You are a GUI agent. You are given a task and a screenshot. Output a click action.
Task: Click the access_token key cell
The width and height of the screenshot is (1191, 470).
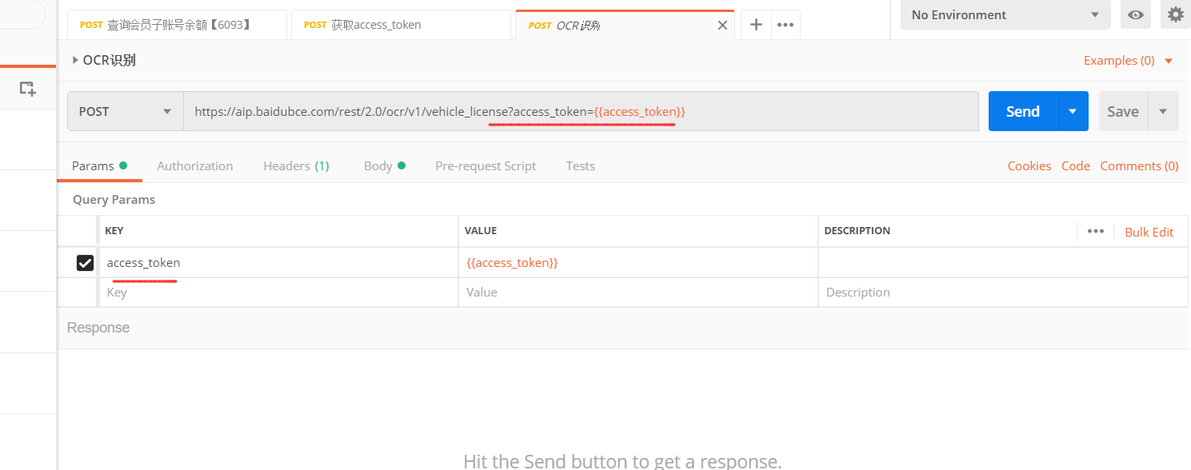(x=278, y=262)
